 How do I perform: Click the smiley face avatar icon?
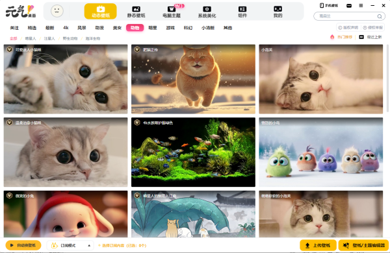coord(57,11)
